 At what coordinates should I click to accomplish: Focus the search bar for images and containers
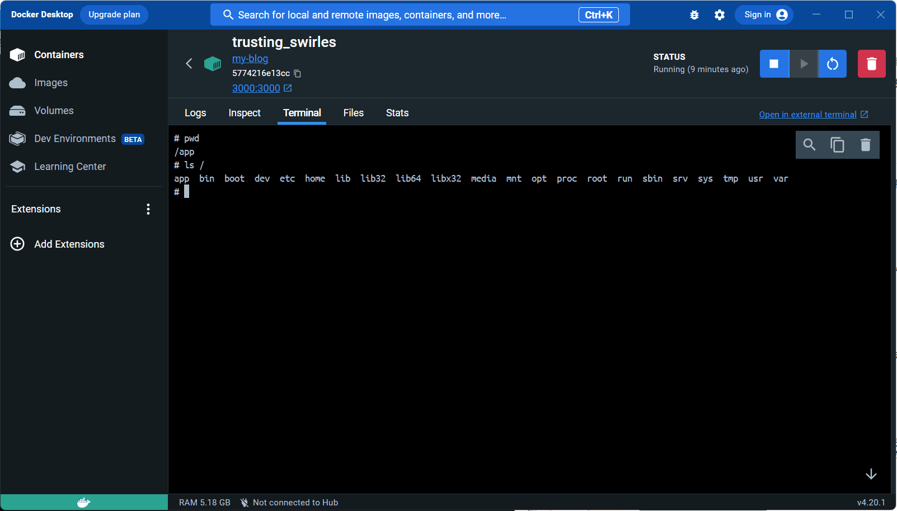(420, 15)
